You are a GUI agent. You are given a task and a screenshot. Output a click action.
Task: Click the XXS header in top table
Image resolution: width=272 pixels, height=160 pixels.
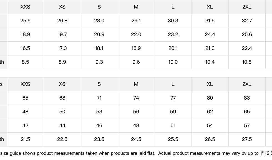(x=25, y=7)
